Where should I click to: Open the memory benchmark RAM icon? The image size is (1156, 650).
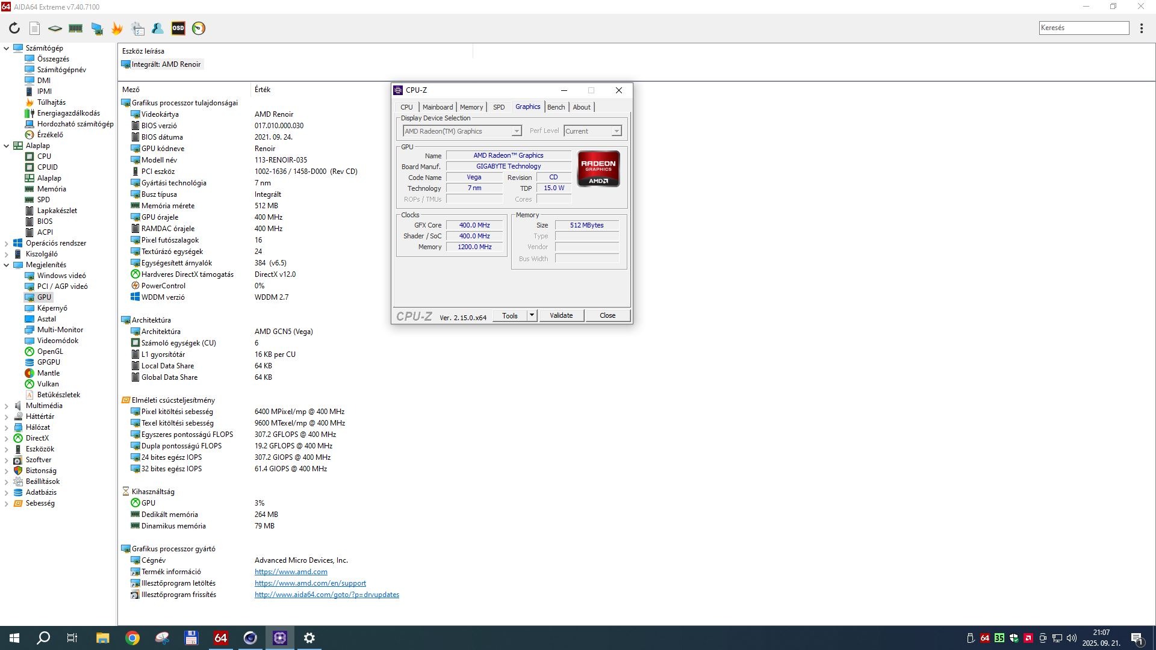(76, 28)
